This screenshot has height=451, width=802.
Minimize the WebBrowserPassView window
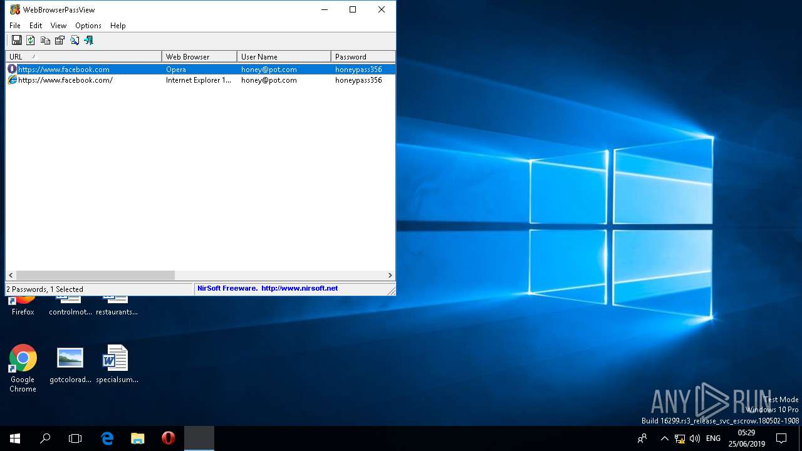click(325, 9)
